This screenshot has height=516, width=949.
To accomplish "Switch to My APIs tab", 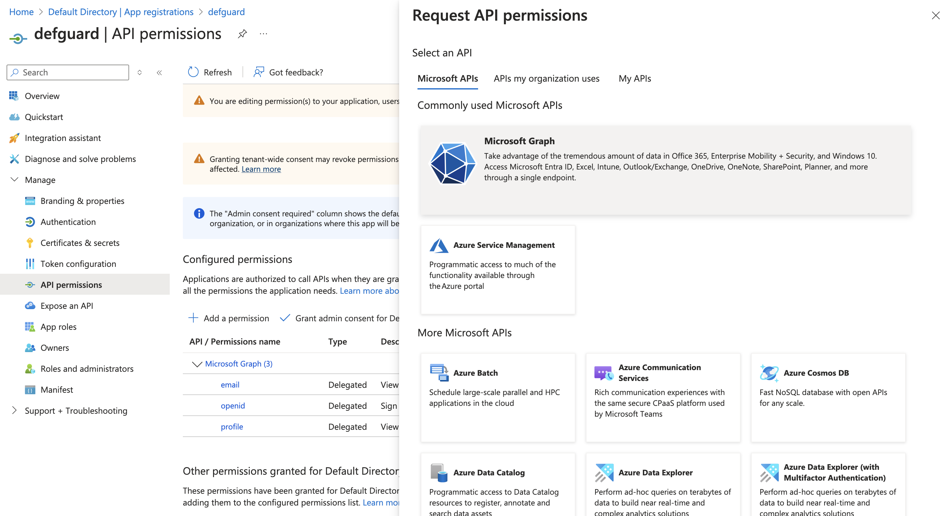I will [634, 78].
